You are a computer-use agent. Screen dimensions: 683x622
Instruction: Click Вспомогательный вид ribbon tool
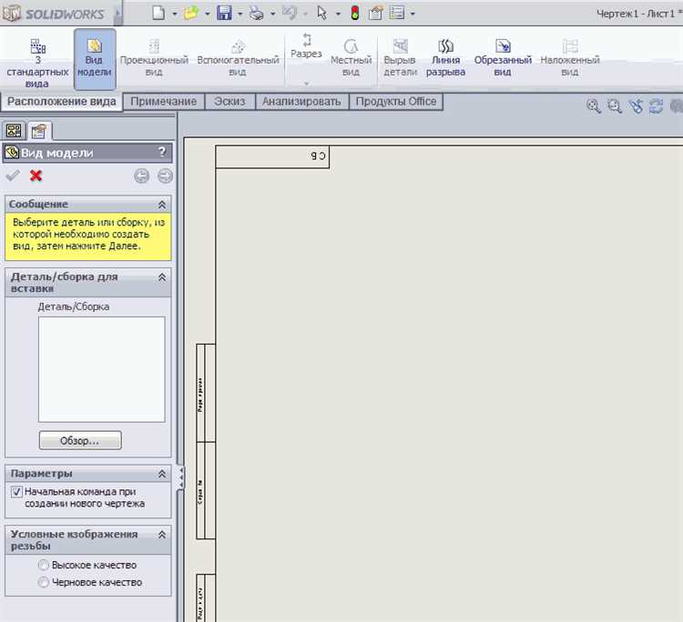(x=238, y=58)
